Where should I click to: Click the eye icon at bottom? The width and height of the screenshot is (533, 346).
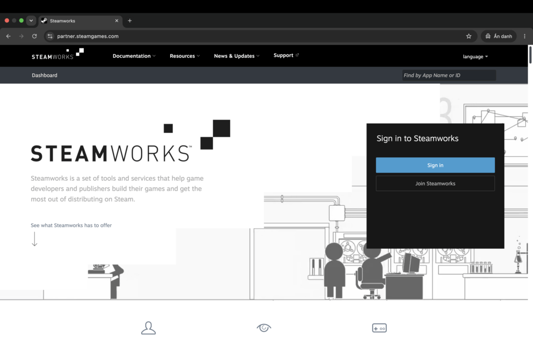pos(264,328)
